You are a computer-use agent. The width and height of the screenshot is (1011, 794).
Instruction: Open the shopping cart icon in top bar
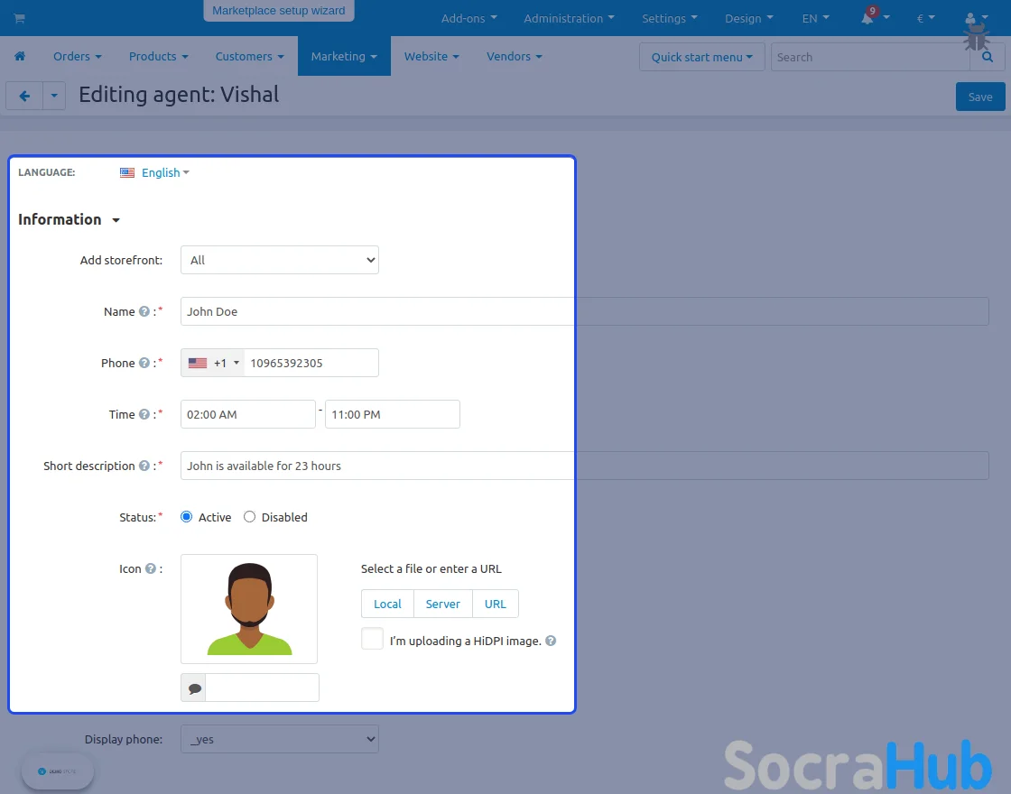click(x=19, y=18)
